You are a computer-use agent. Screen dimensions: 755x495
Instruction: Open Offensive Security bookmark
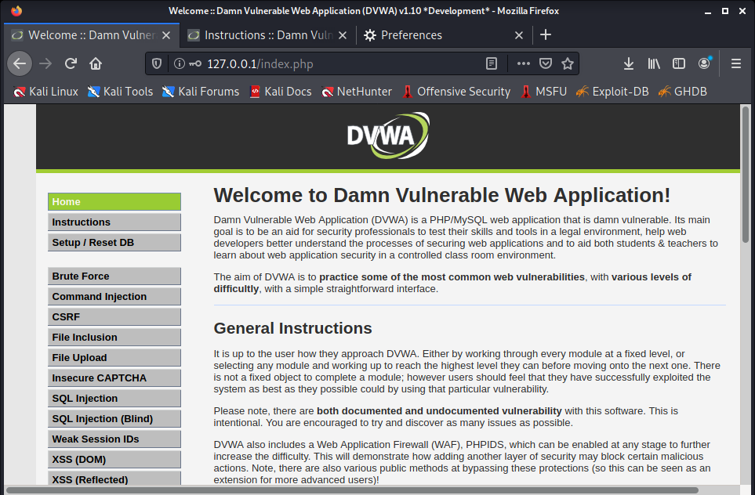(x=456, y=92)
